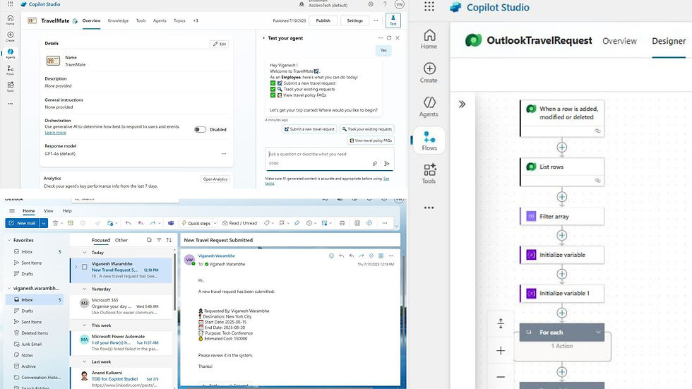Open Create in the TravelMate window sidebar
The width and height of the screenshot is (692, 389).
coord(10,37)
